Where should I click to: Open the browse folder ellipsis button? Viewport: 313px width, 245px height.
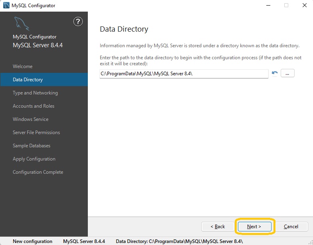pos(287,73)
